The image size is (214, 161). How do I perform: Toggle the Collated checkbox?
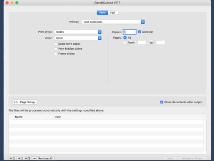coord(139,32)
